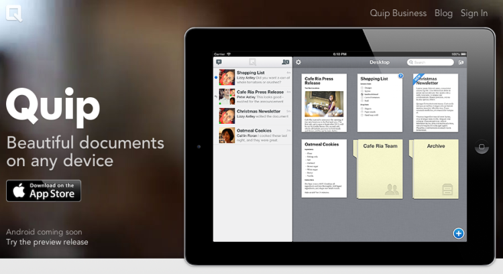Open the Shopping List conversation in the inbox
The image size is (503, 274).
tap(253, 77)
